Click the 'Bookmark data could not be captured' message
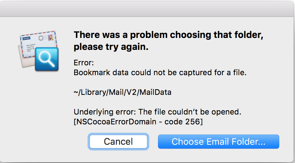Viewport: 295px width, 163px height. pos(160,72)
